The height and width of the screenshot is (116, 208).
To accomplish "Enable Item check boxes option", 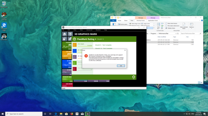I will point(166,24).
